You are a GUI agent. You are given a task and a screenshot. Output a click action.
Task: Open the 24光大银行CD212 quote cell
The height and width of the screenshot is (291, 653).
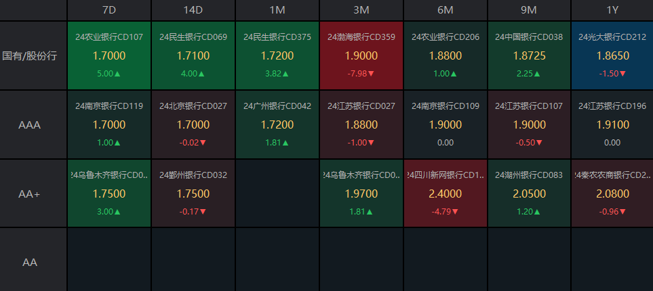[x=612, y=55]
